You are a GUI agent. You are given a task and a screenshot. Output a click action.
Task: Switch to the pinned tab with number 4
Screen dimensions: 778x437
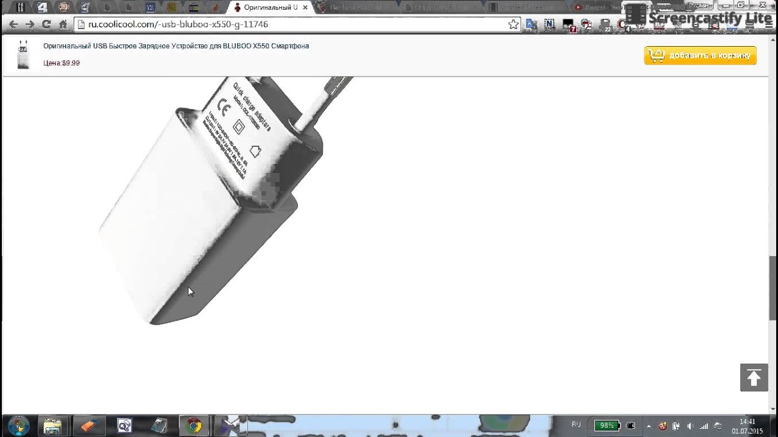(x=42, y=7)
